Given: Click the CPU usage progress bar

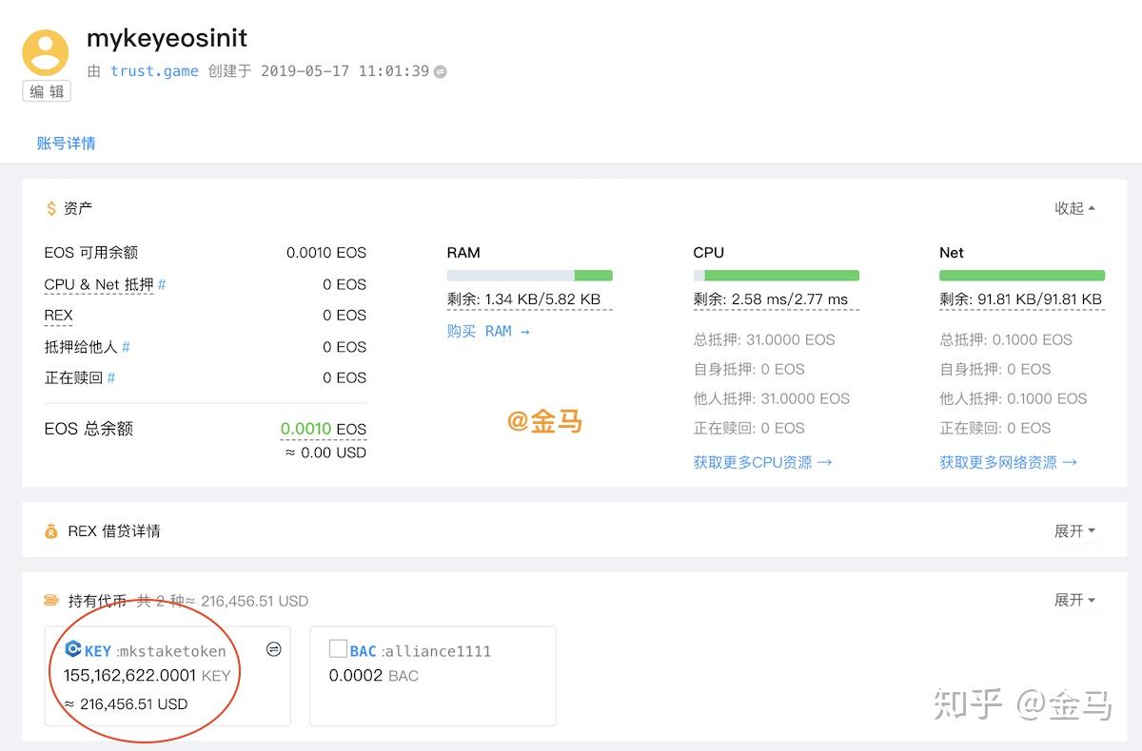Looking at the screenshot, I should (776, 276).
